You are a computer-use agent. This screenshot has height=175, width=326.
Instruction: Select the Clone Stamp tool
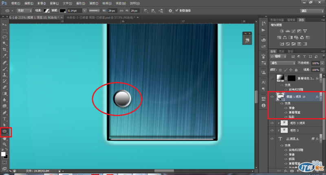[4, 75]
